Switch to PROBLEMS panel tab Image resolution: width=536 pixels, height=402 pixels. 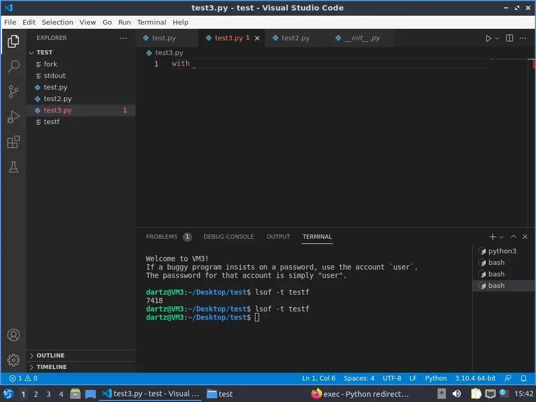(x=169, y=237)
